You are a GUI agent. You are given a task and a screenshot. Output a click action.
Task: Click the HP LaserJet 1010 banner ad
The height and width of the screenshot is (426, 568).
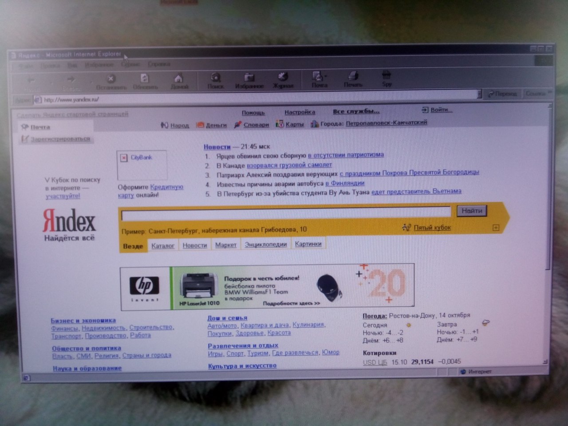(x=268, y=287)
